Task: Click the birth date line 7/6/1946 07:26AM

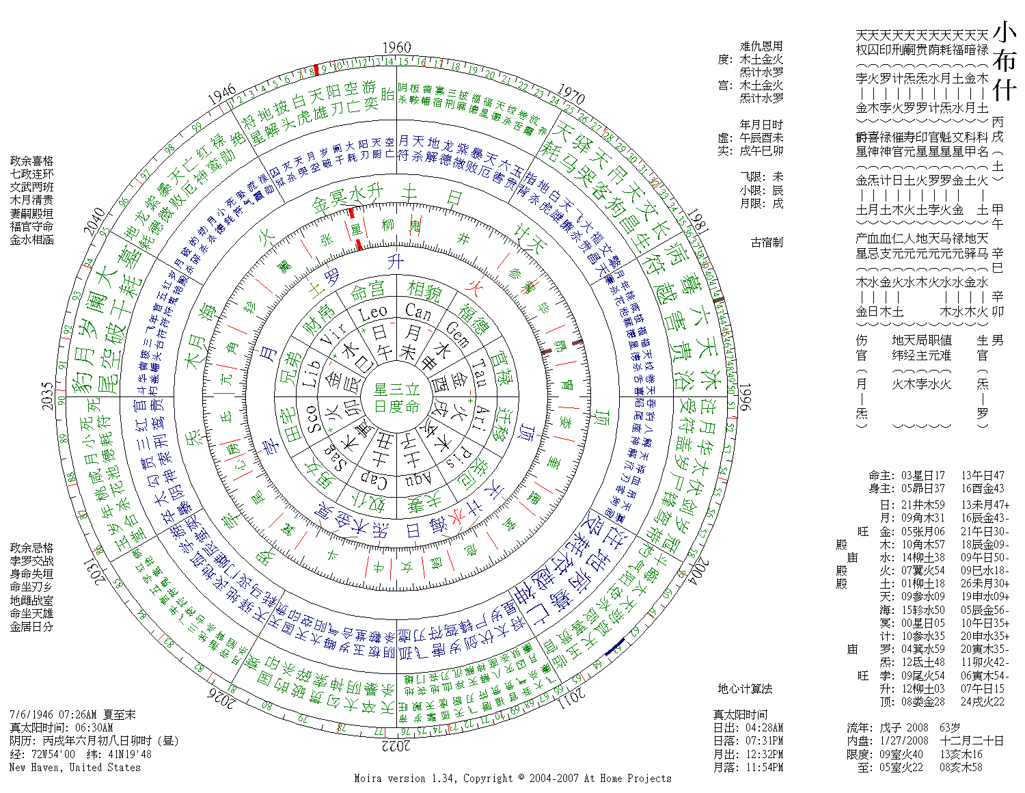Action: tap(73, 715)
